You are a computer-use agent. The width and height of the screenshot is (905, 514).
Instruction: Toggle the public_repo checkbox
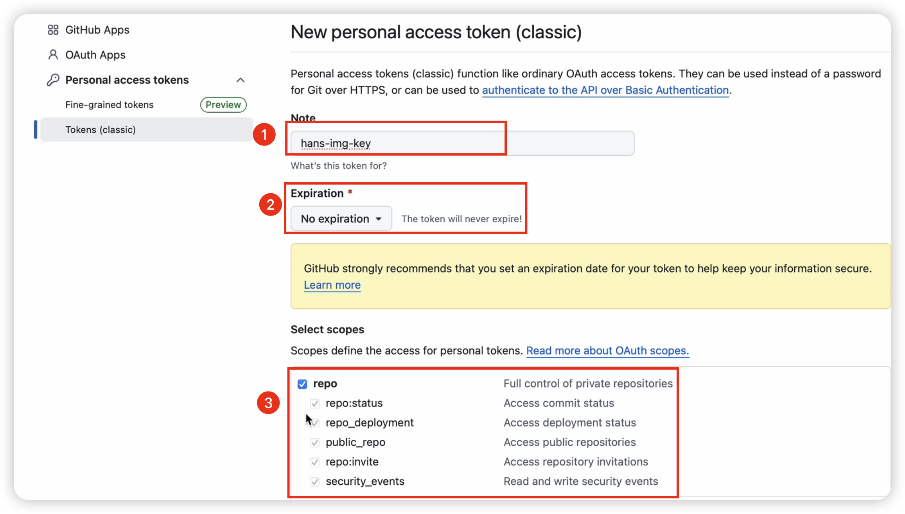tap(315, 442)
